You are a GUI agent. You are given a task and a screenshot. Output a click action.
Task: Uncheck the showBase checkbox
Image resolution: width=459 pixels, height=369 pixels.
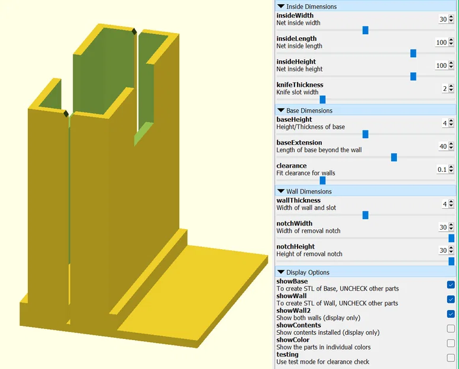click(451, 285)
